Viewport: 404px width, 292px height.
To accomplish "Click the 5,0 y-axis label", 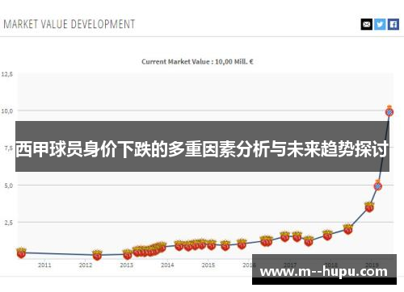I will (8, 186).
